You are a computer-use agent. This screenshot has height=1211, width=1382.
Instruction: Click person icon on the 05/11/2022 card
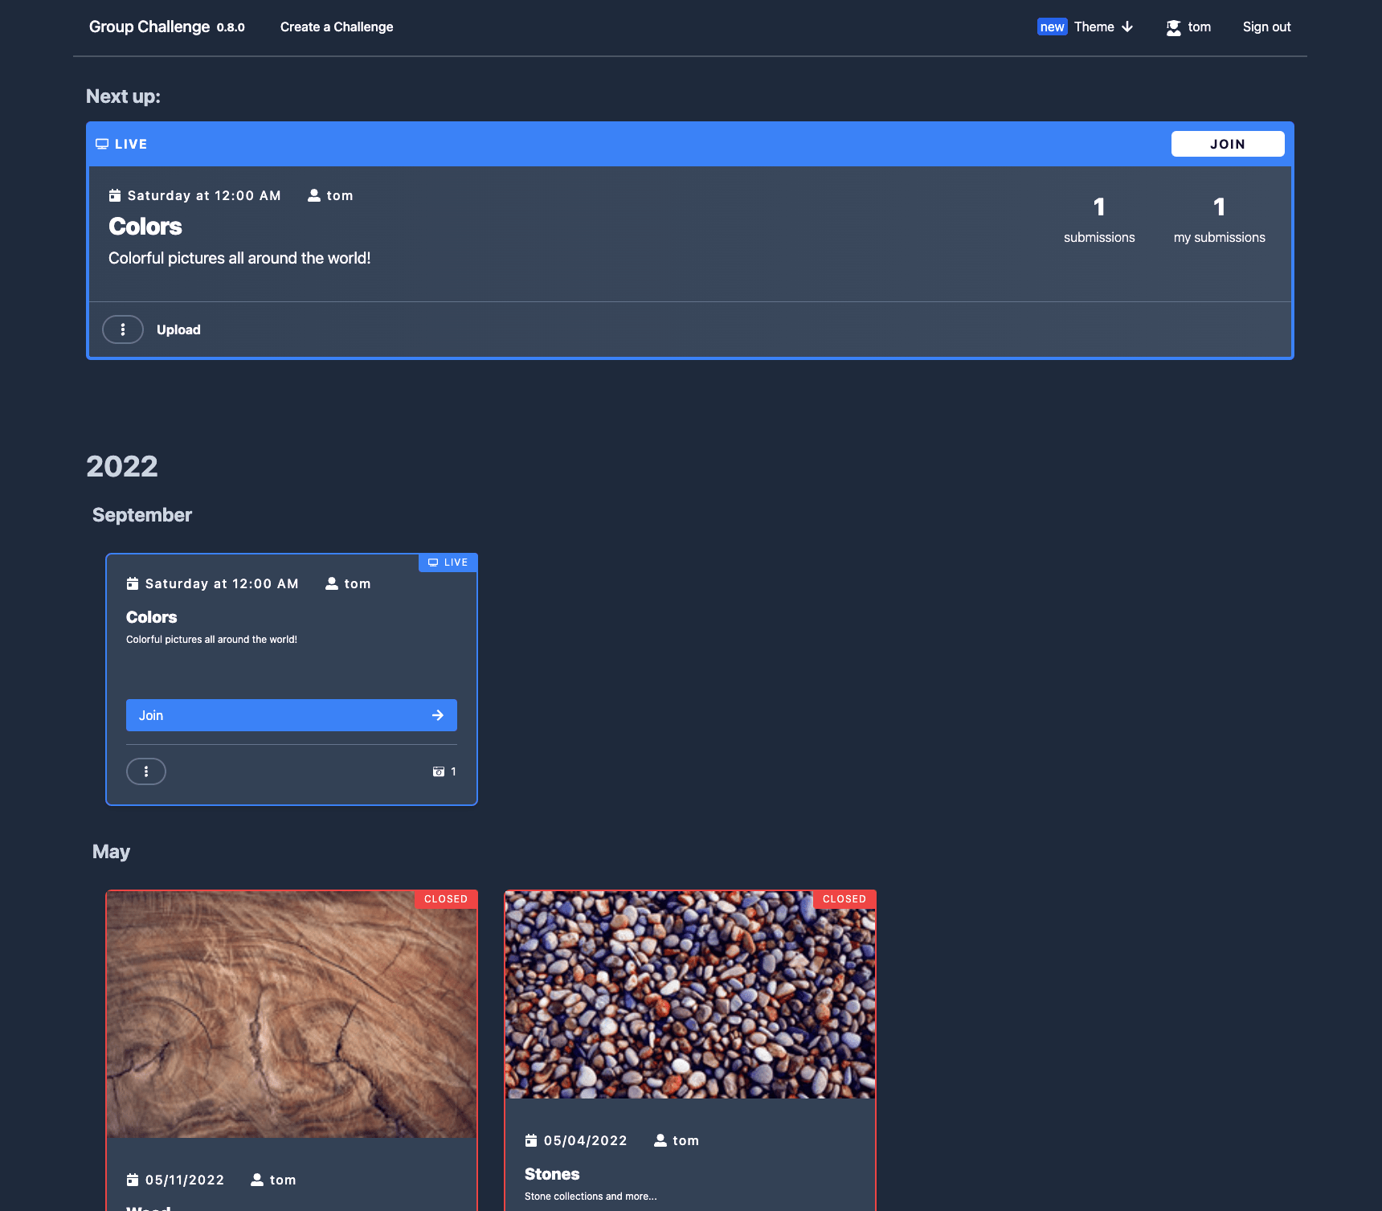[257, 1180]
